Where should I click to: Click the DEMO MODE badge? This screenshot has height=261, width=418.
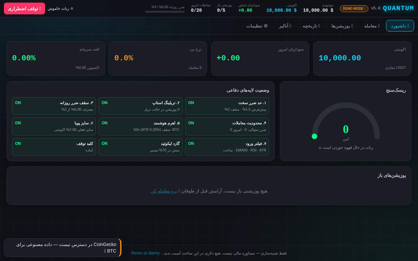click(354, 9)
